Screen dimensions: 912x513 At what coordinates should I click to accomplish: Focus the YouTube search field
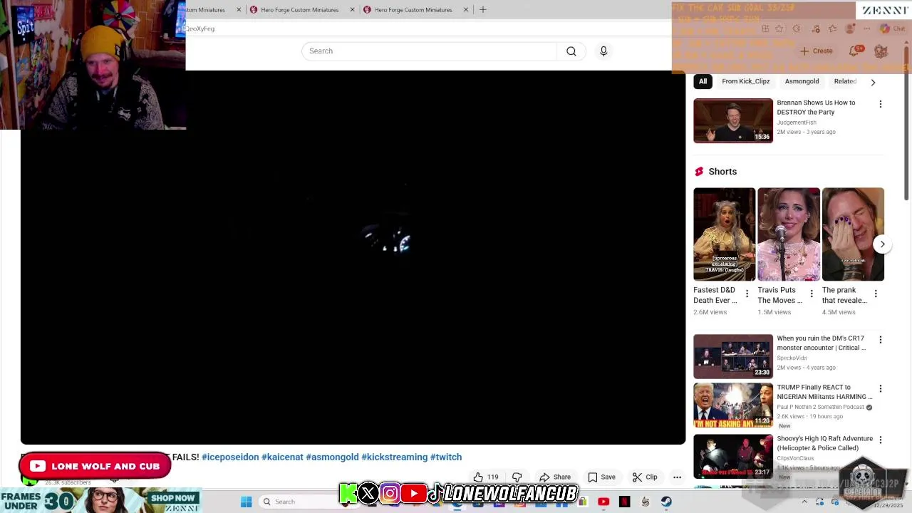430,51
